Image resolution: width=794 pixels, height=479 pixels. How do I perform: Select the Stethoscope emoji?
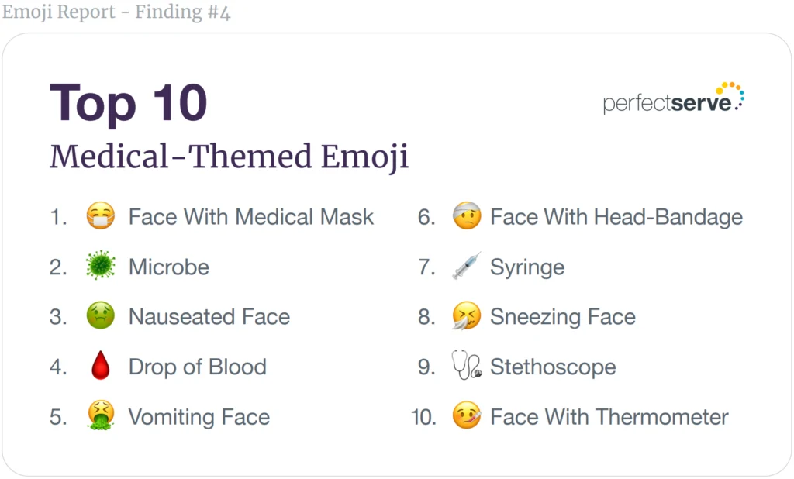[467, 367]
